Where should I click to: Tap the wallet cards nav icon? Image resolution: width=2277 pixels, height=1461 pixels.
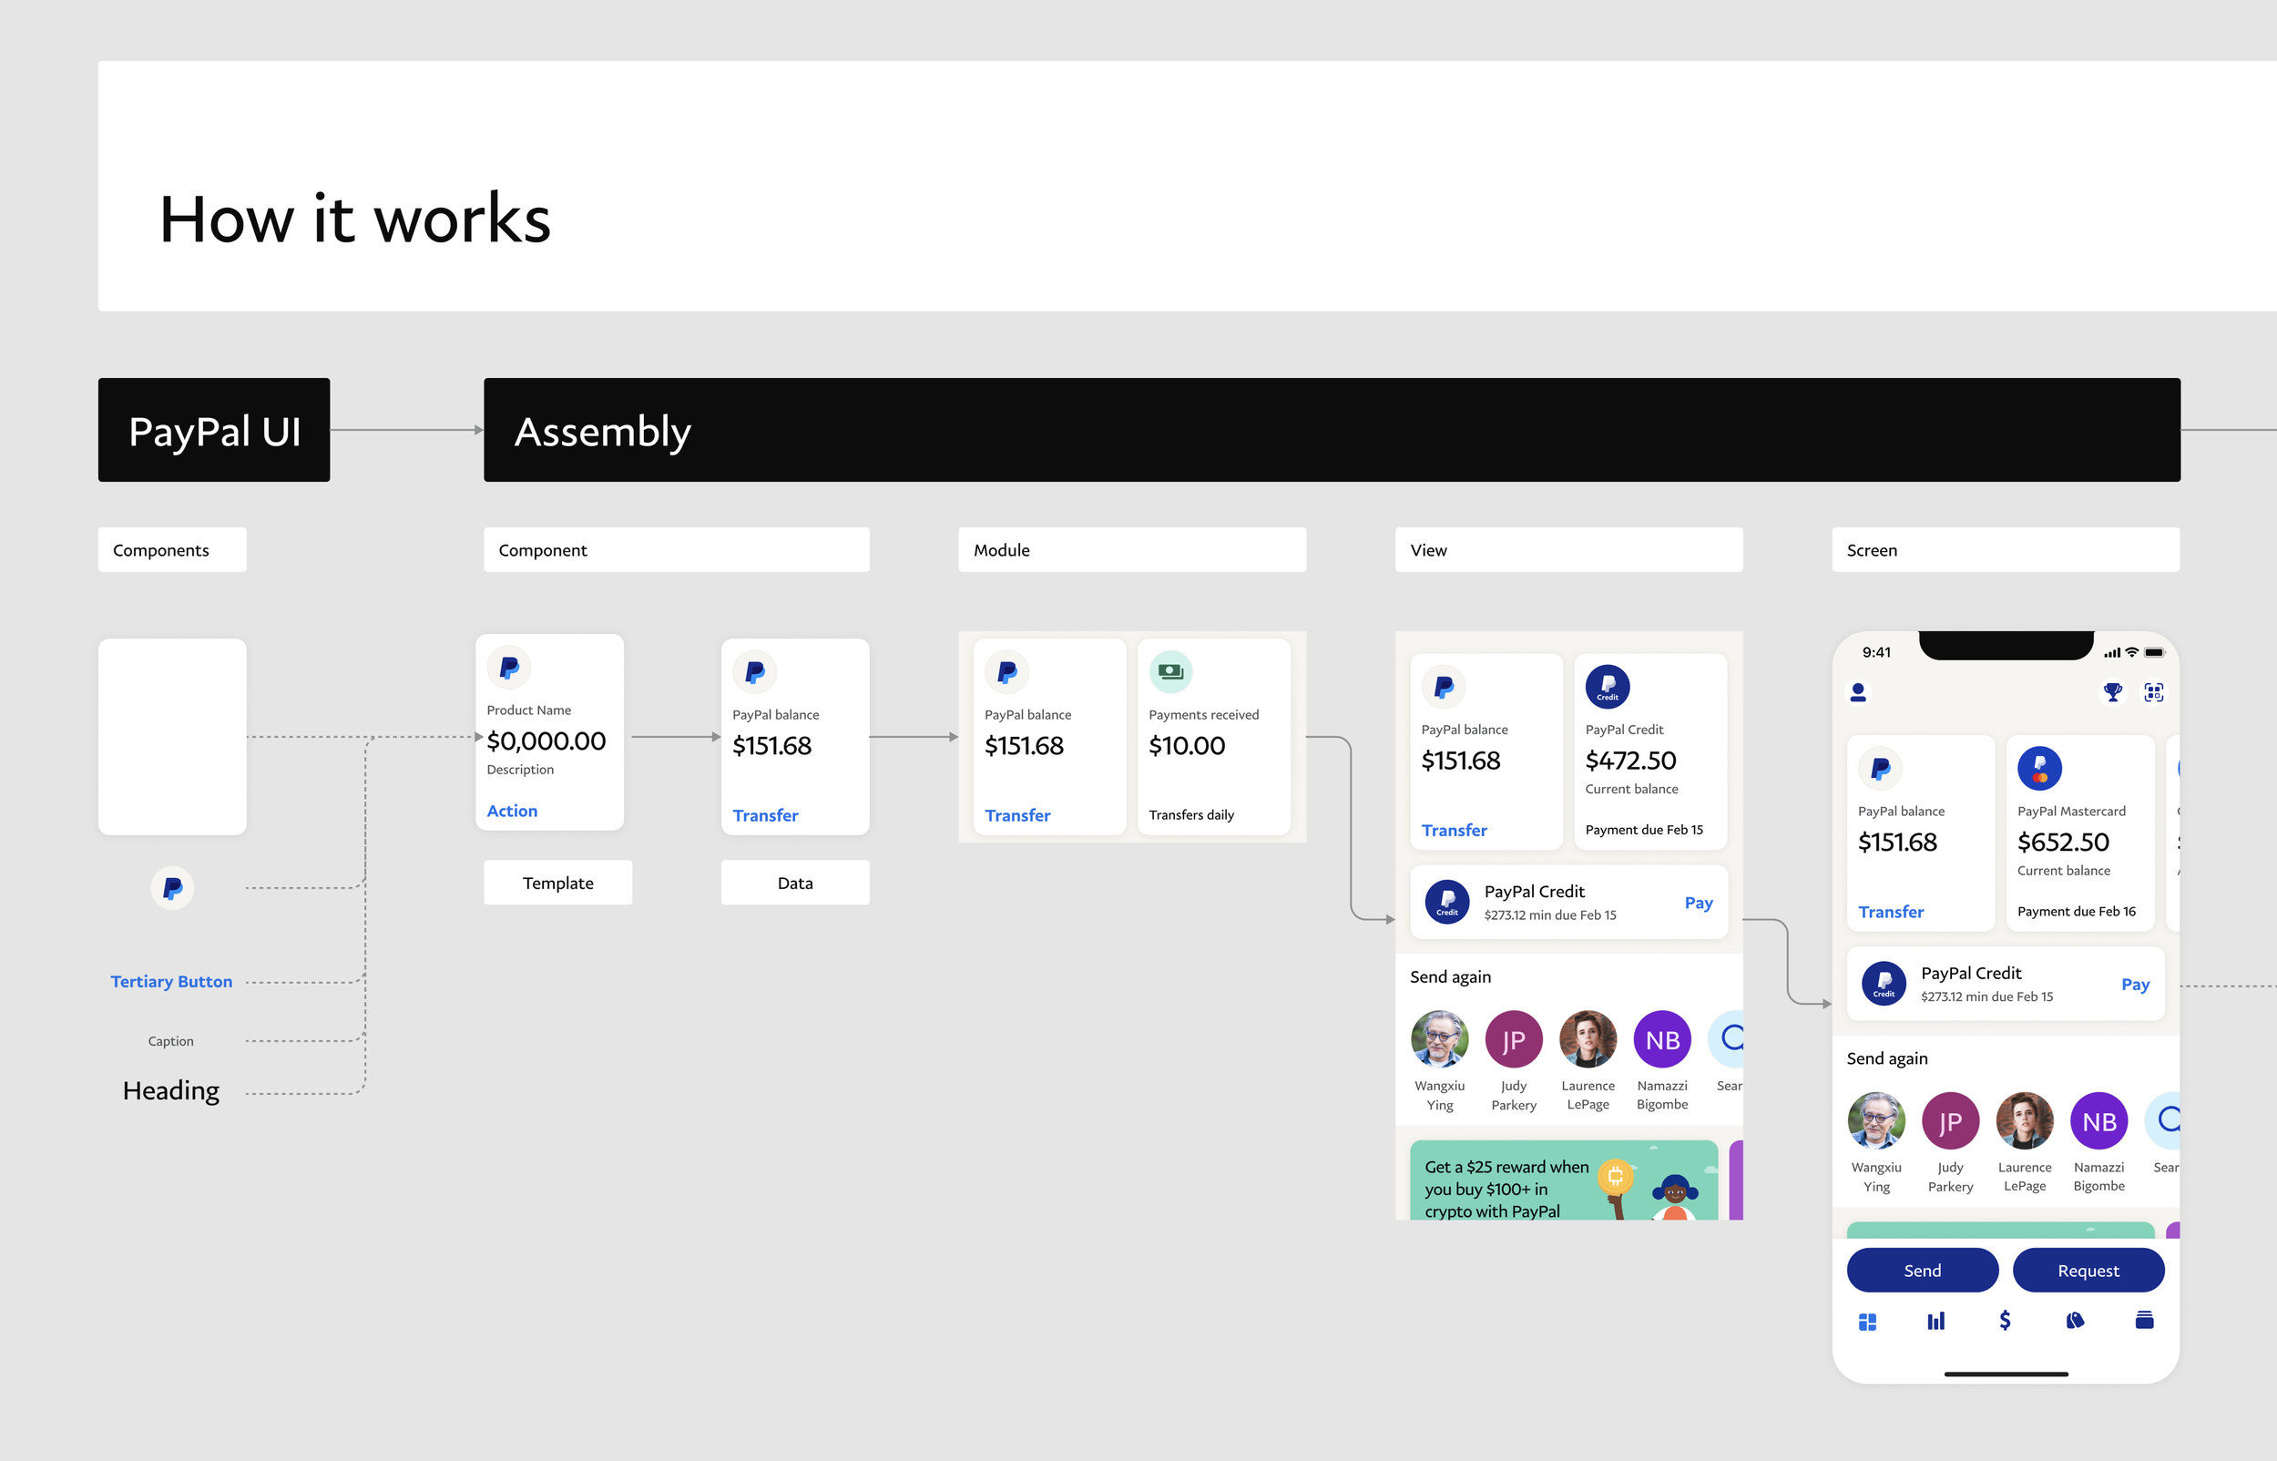click(2144, 1321)
